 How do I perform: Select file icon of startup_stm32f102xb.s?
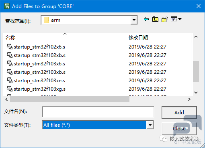pyautogui.click(x=10, y=55)
